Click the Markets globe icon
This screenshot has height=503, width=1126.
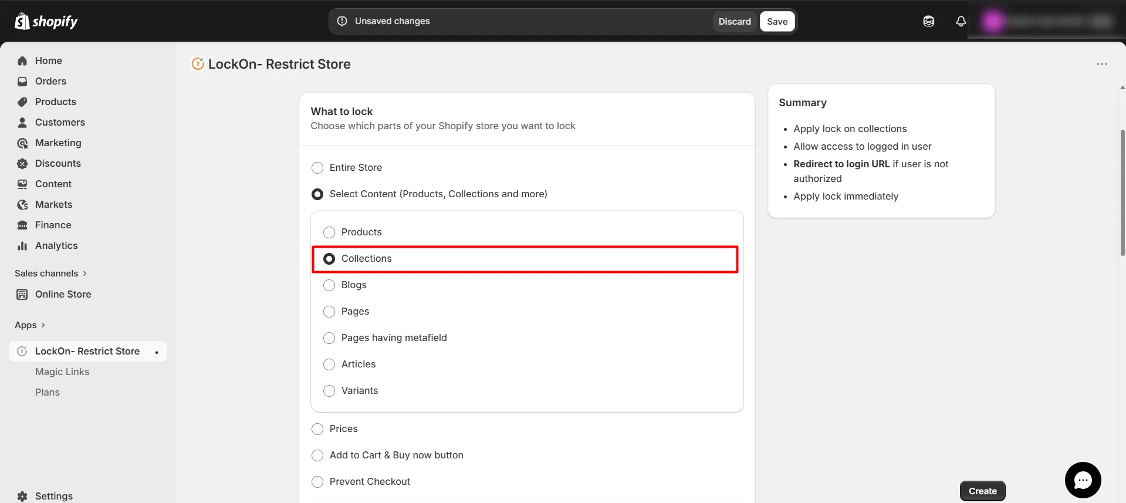[x=22, y=204]
